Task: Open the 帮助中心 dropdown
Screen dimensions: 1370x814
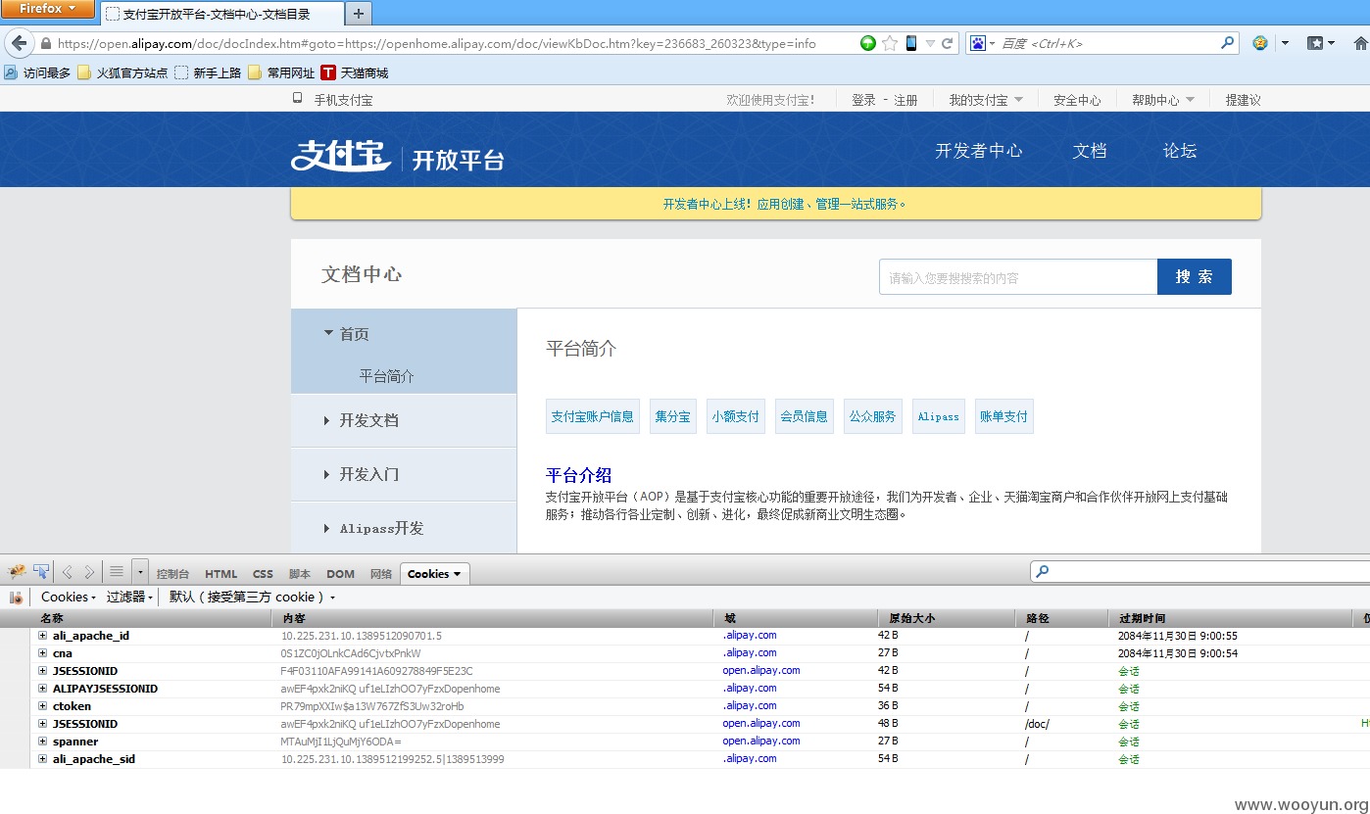Action: click(x=1163, y=100)
